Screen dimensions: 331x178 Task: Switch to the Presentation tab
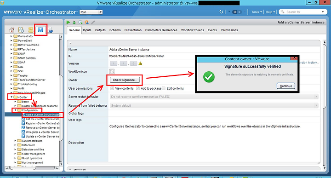pos(133,30)
